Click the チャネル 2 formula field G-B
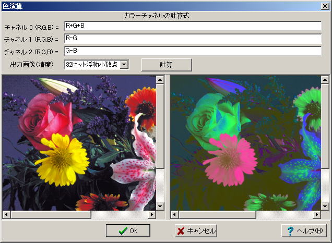Screen dimensions: 332x243 [x=192, y=51]
